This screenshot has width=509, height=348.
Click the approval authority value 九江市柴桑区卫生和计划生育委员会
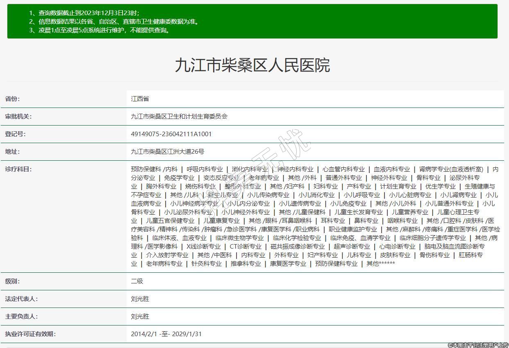coord(179,117)
